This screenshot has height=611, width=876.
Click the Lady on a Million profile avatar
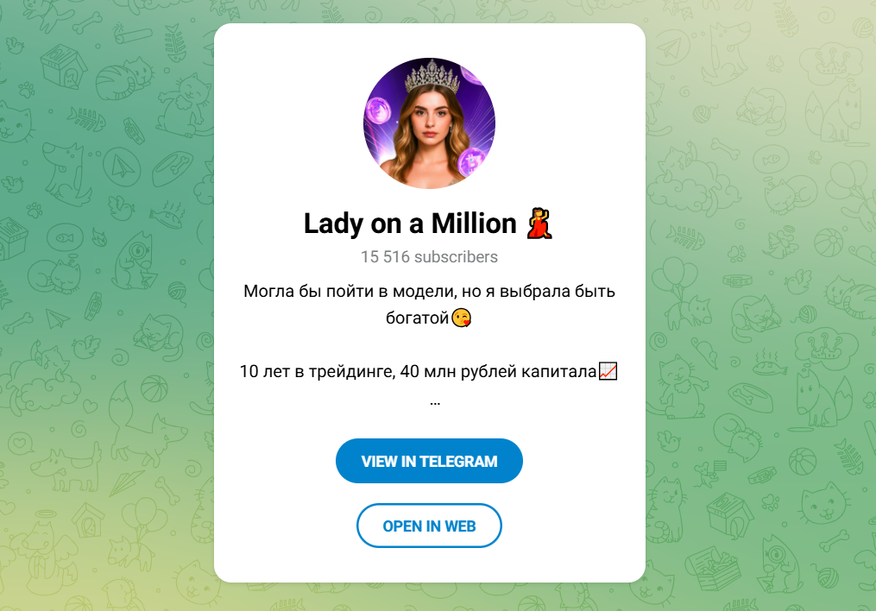coord(429,123)
